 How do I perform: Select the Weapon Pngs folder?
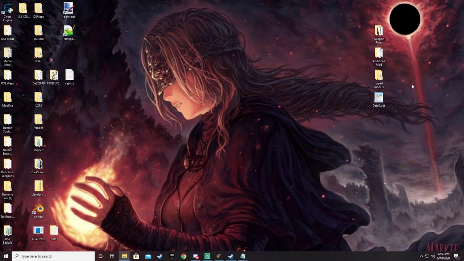(x=379, y=34)
